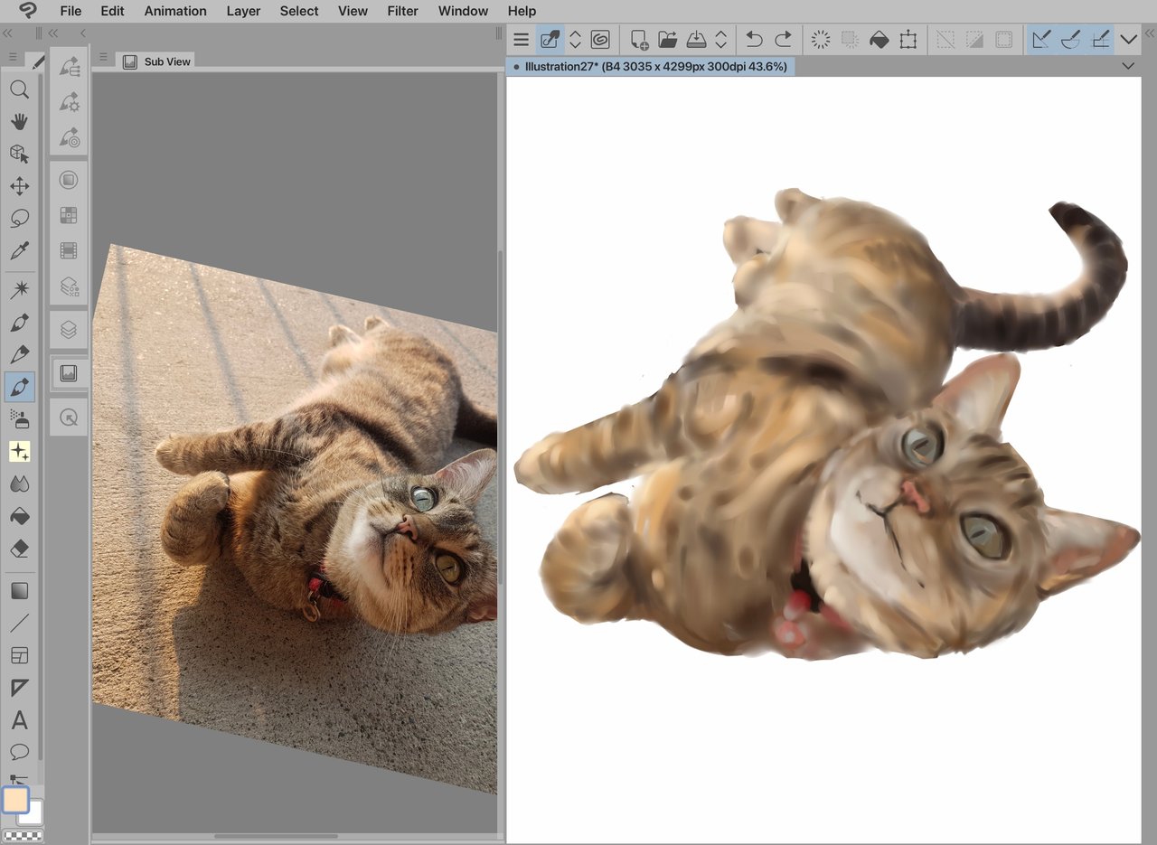Screen dimensions: 1157x845
Task: Open the File menu
Action: click(70, 11)
